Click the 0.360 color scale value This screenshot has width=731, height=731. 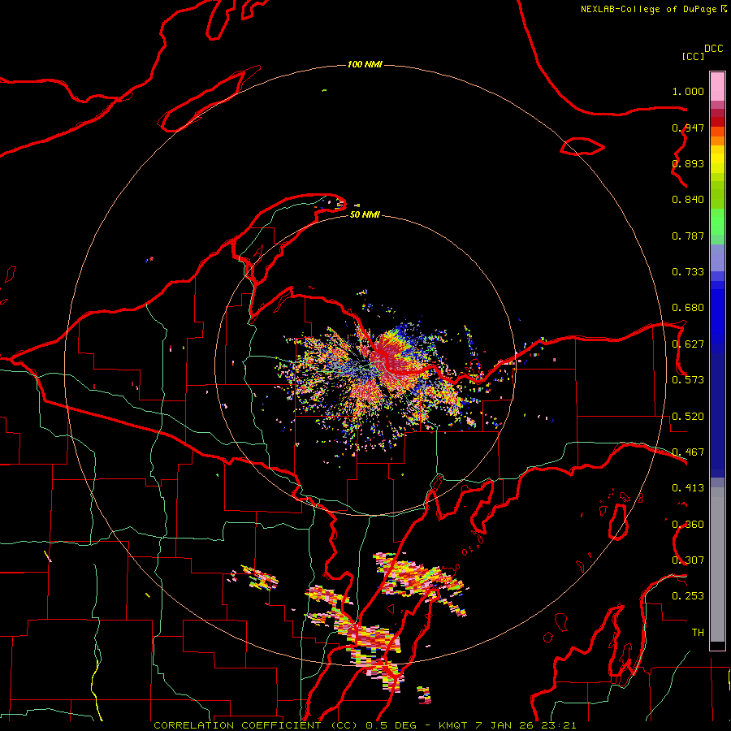(x=688, y=525)
